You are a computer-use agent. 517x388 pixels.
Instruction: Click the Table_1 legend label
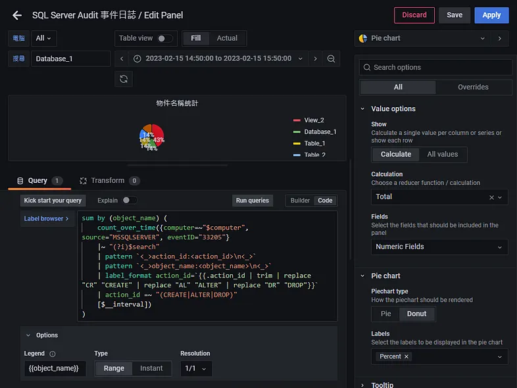tap(314, 143)
